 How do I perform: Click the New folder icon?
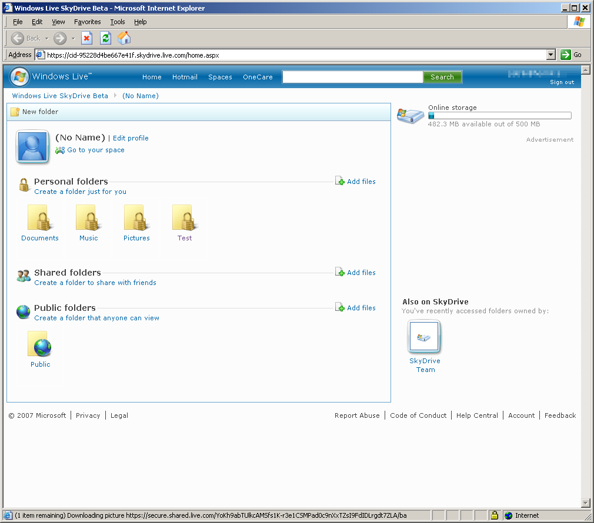coord(15,112)
